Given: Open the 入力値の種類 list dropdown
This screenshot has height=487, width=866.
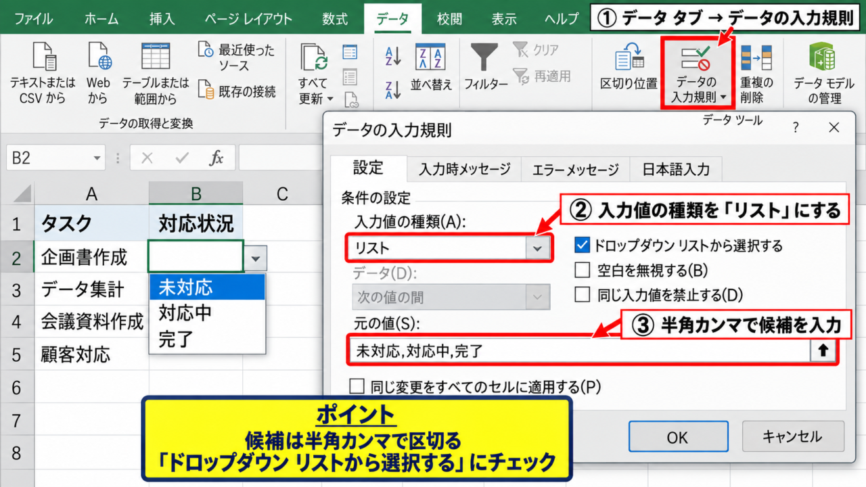Looking at the screenshot, I should coord(537,248).
